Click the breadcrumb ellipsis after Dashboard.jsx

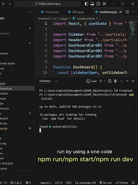point(99,19)
